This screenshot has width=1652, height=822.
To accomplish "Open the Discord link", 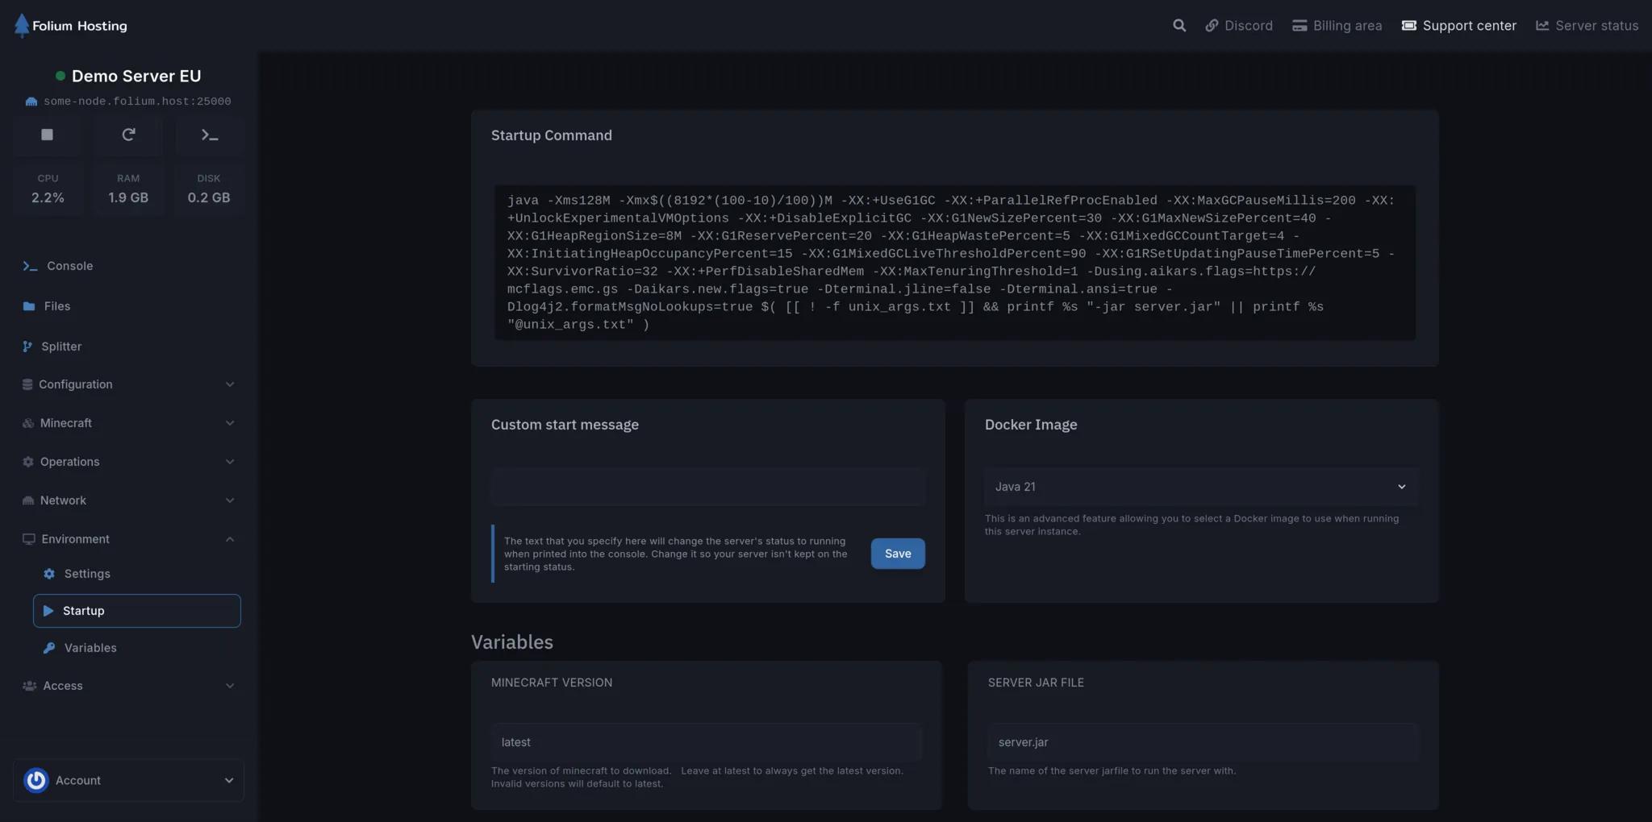I will (1238, 25).
